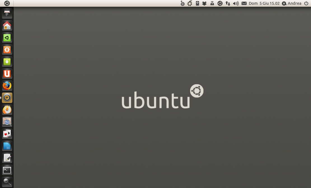Open the Ubuntu One launcher
The width and height of the screenshot is (311, 188).
click(x=7, y=74)
